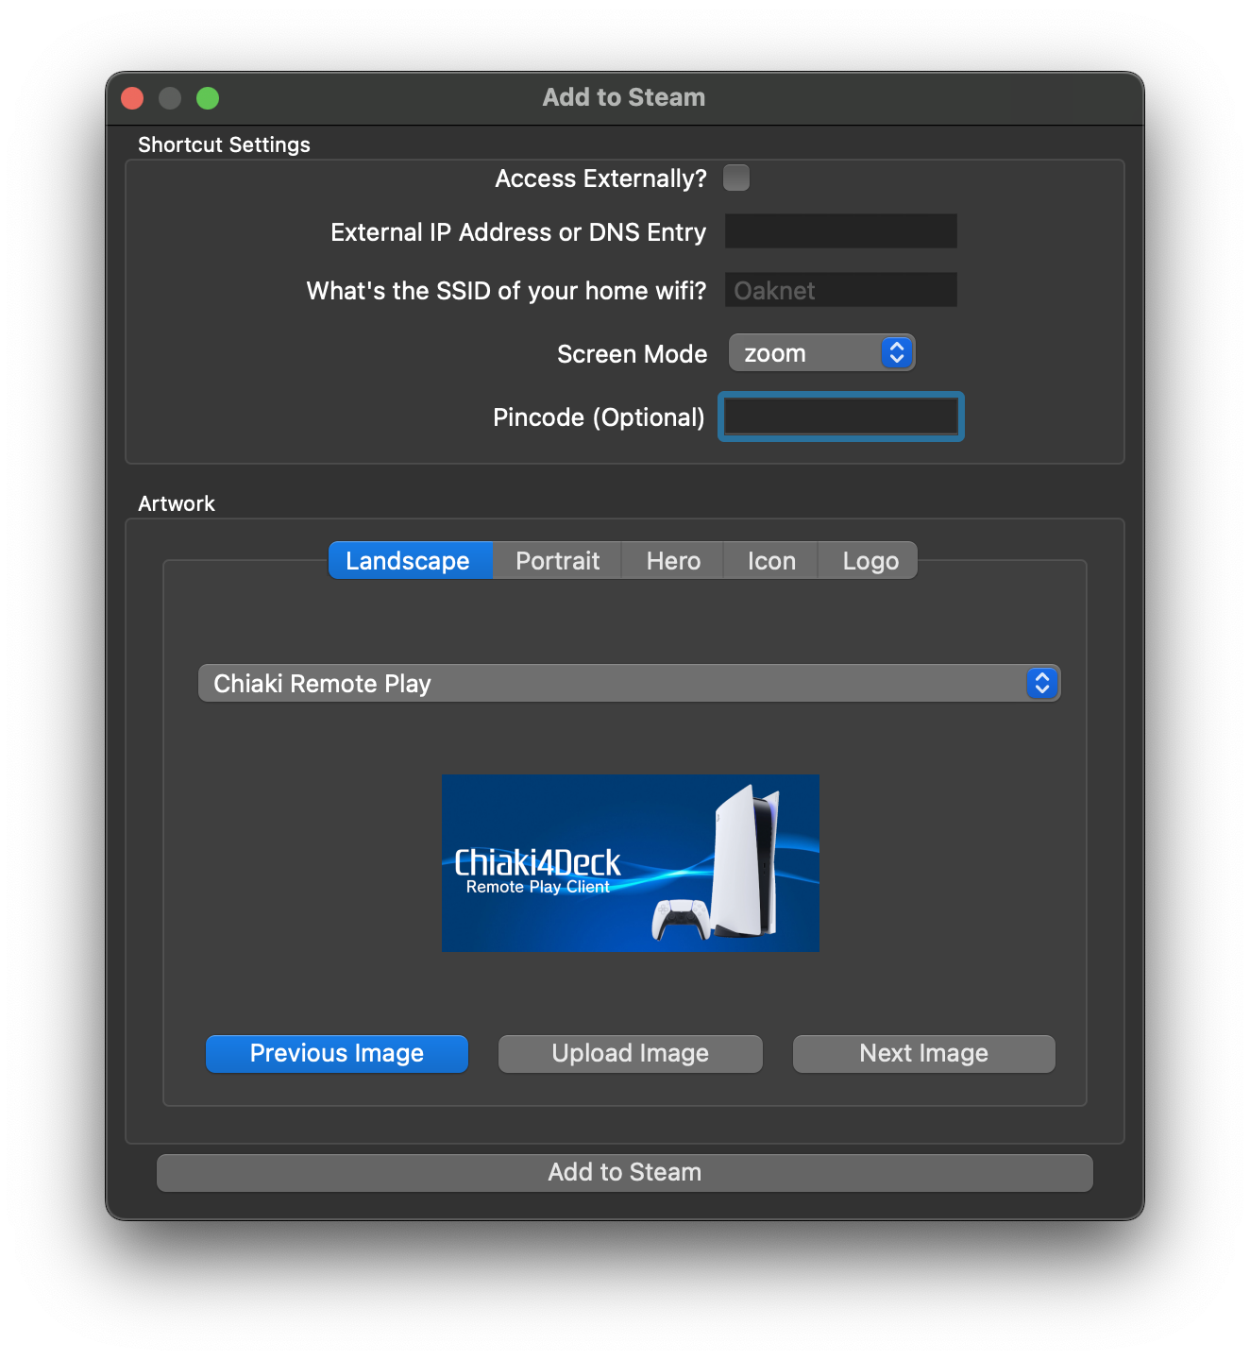Click the External IP Address input field
Screen dimensions: 1250x1360
click(840, 231)
